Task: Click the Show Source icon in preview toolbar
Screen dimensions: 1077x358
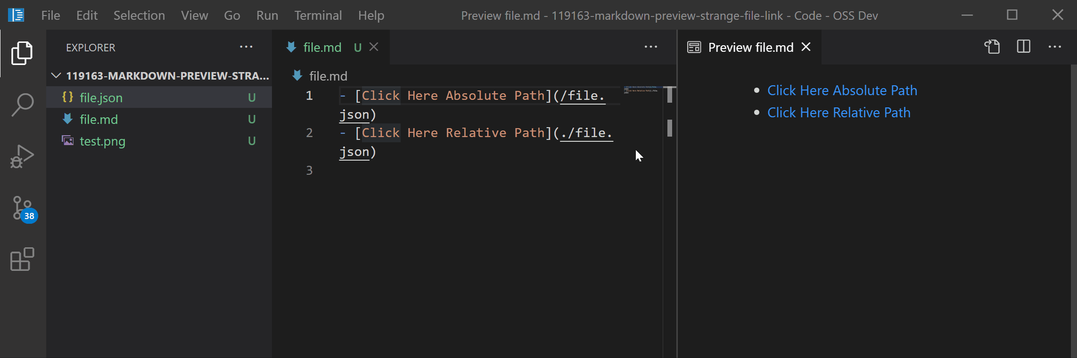Action: [992, 47]
